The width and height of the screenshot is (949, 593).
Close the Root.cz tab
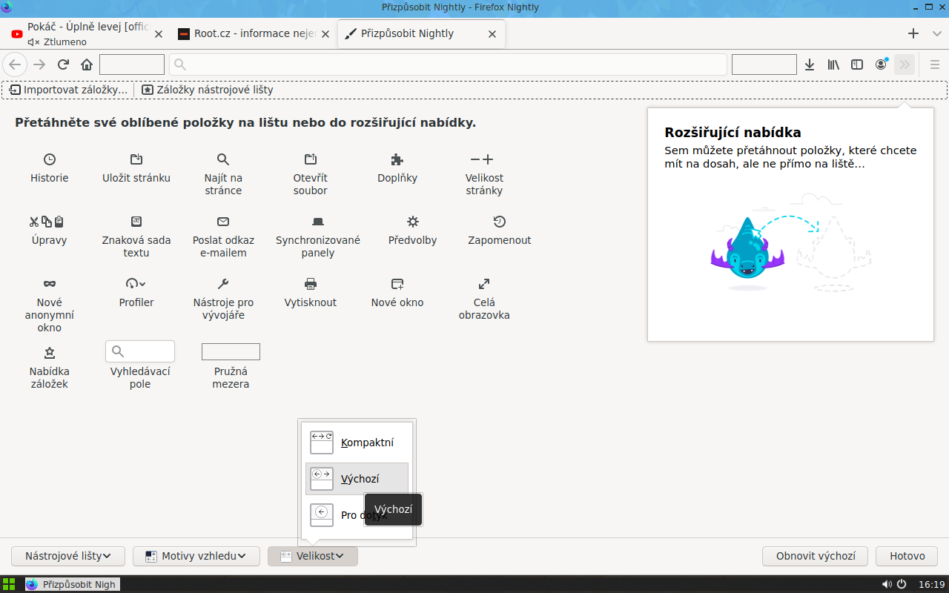tap(325, 34)
